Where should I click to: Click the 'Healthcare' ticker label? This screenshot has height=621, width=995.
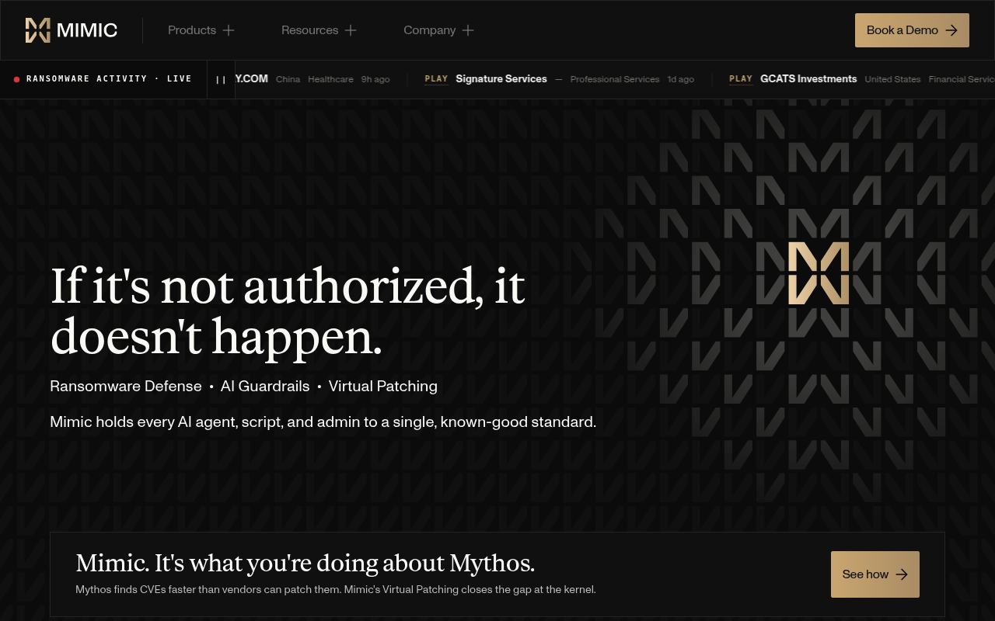pos(330,79)
